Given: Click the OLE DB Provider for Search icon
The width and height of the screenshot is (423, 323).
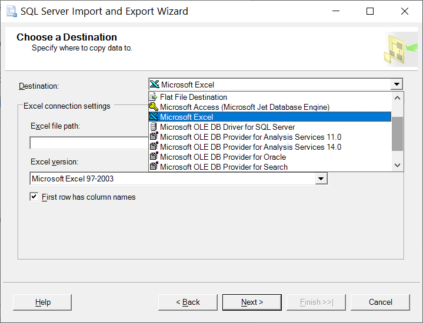Looking at the screenshot, I should coord(154,166).
